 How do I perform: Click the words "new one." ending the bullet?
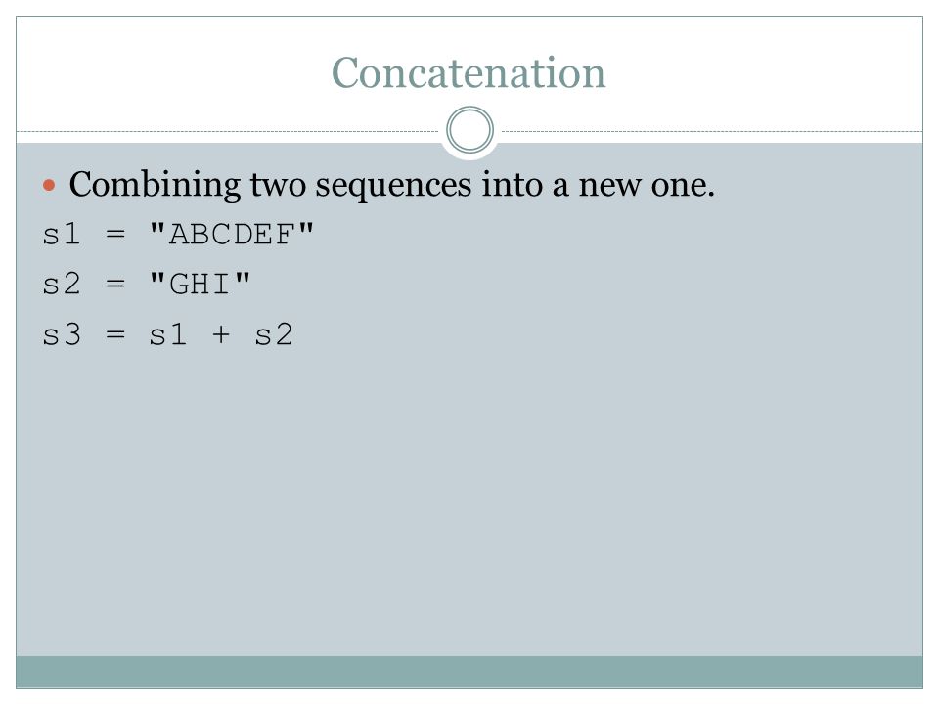(647, 186)
